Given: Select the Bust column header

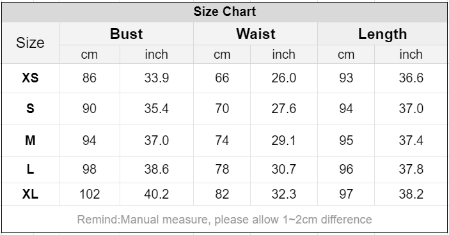Looking at the screenshot, I should (x=126, y=34).
